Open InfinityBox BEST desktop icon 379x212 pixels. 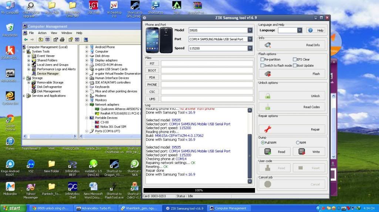[72, 168]
